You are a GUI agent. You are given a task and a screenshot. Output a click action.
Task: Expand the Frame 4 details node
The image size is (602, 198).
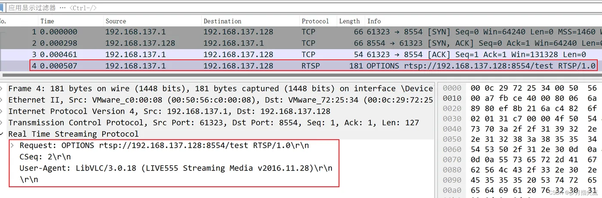pyautogui.click(x=3, y=89)
